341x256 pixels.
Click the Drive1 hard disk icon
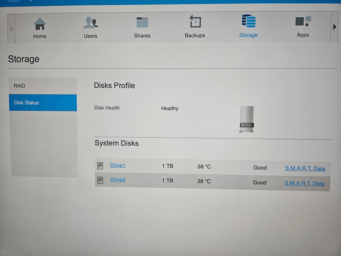tap(100, 165)
